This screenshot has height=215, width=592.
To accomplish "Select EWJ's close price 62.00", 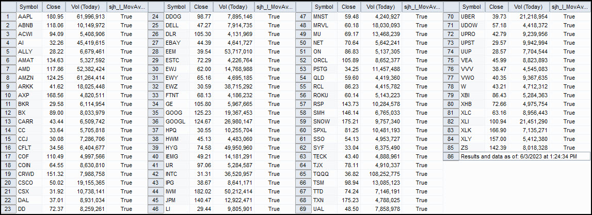I will (x=201, y=69).
